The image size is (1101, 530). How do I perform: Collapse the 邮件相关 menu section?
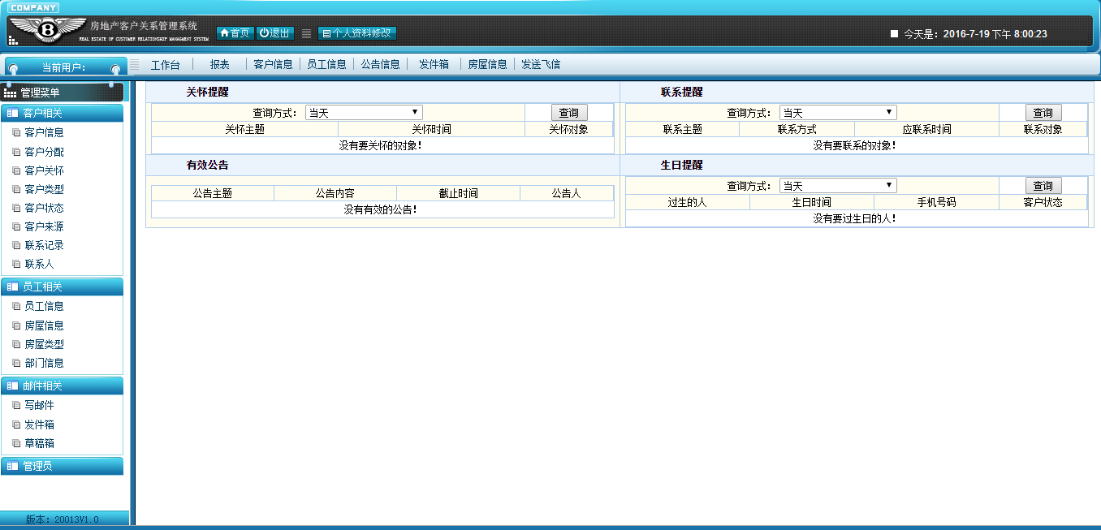coord(63,386)
